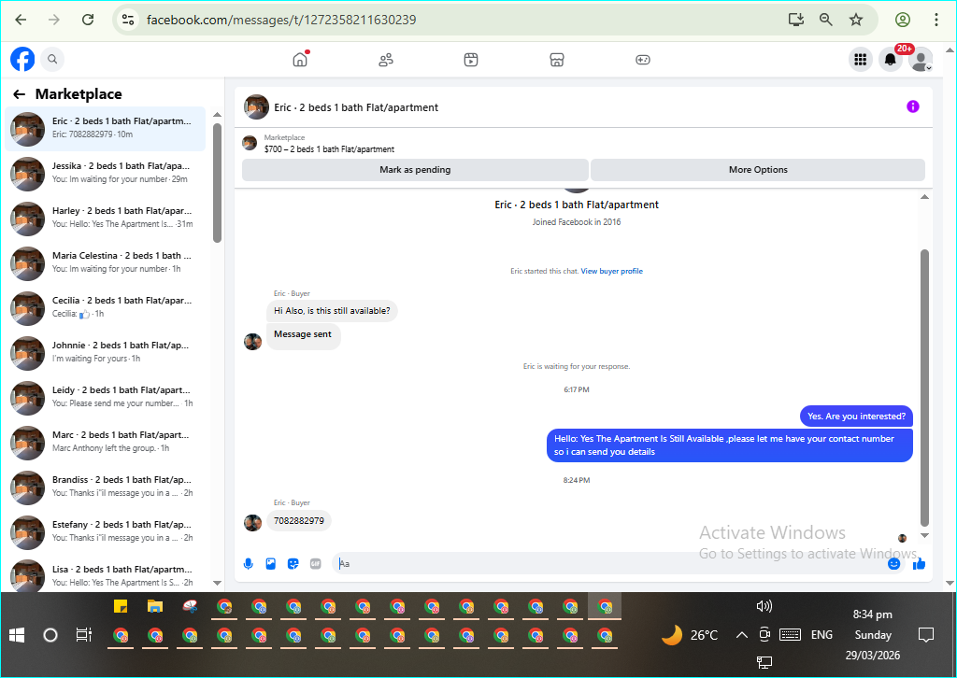The height and width of the screenshot is (678, 957).
Task: Open Eric conversation in chat list
Action: tap(105, 129)
